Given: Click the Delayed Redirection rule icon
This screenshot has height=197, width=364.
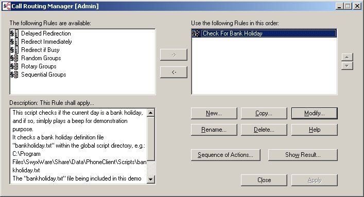Looking at the screenshot, I should [x=14, y=33].
